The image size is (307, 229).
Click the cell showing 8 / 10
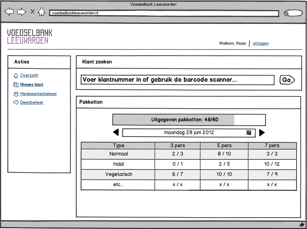pos(224,154)
